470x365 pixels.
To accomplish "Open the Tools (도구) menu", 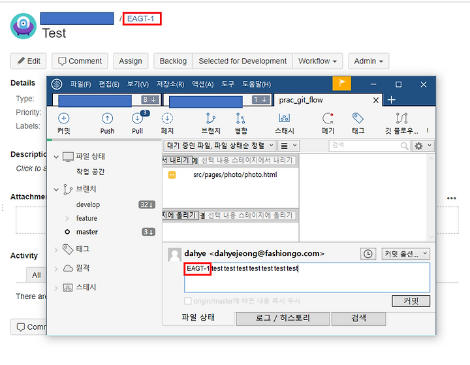I will pos(228,84).
